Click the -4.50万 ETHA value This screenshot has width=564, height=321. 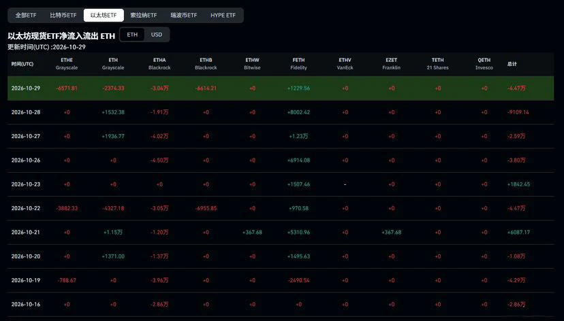tap(159, 160)
